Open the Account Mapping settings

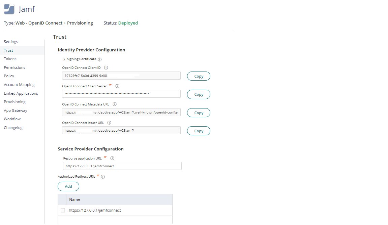[x=19, y=84]
